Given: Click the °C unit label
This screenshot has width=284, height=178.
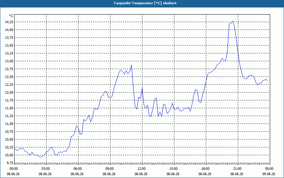Looking at the screenshot, I should (11, 16).
